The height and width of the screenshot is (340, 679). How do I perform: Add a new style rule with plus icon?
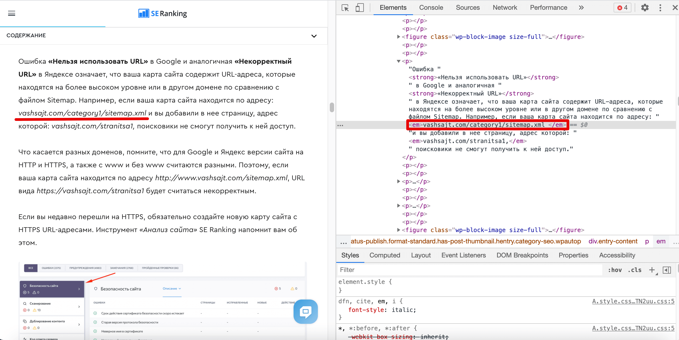pos(652,270)
